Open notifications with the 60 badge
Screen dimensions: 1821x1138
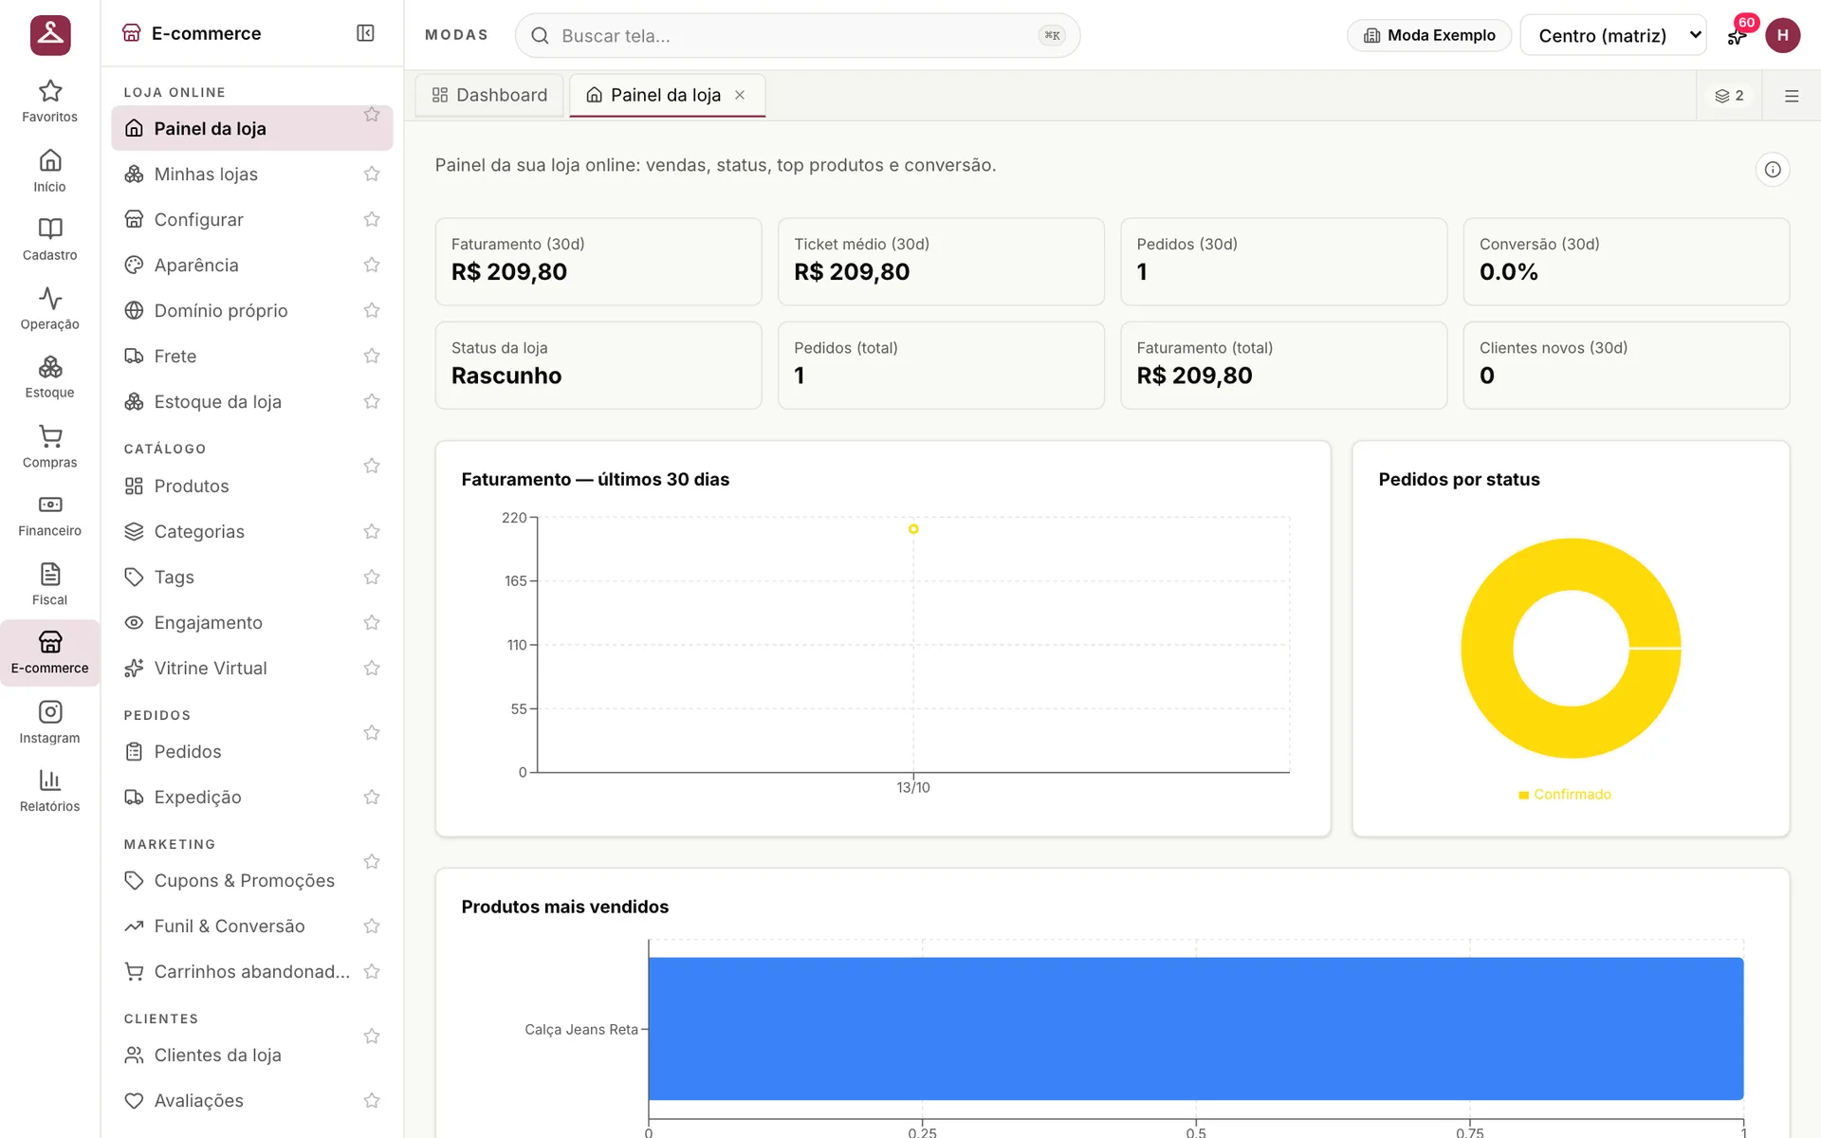tap(1738, 35)
